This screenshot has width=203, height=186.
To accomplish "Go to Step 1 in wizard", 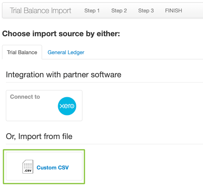I will point(92,11).
